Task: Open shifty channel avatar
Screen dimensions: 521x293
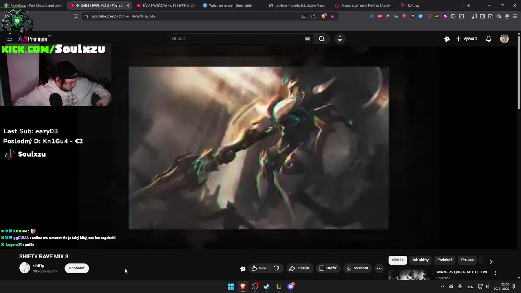Action: [25, 268]
